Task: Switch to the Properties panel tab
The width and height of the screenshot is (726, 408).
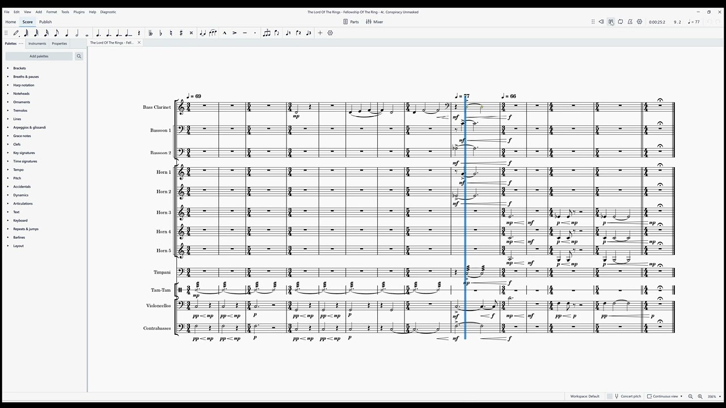Action: click(60, 44)
